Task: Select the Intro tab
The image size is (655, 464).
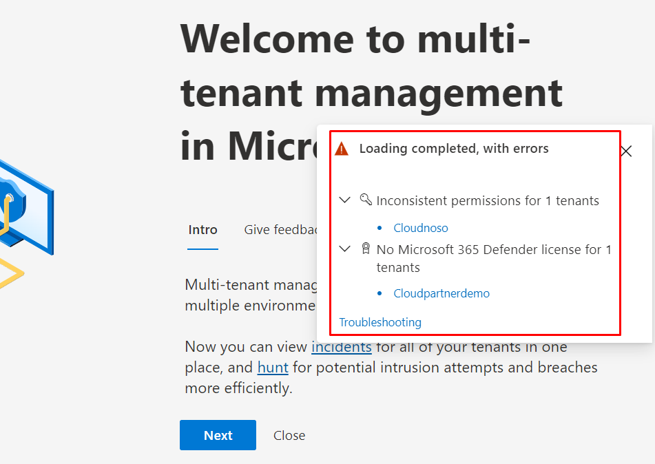Action: click(x=202, y=230)
